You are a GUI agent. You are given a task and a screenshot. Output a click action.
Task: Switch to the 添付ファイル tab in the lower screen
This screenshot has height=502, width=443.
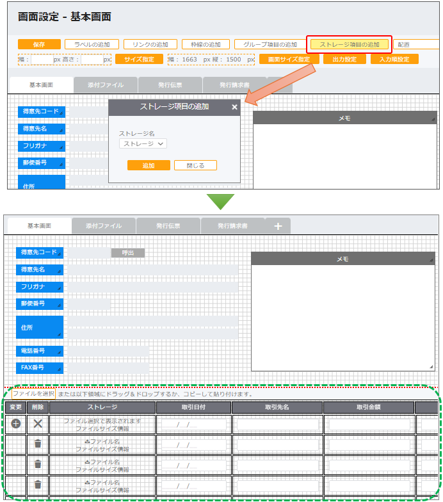(x=102, y=226)
